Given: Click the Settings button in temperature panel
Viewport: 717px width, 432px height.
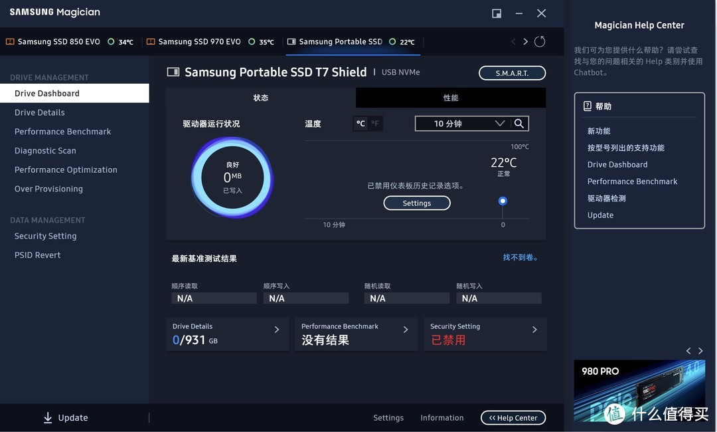Looking at the screenshot, I should pyautogui.click(x=416, y=203).
